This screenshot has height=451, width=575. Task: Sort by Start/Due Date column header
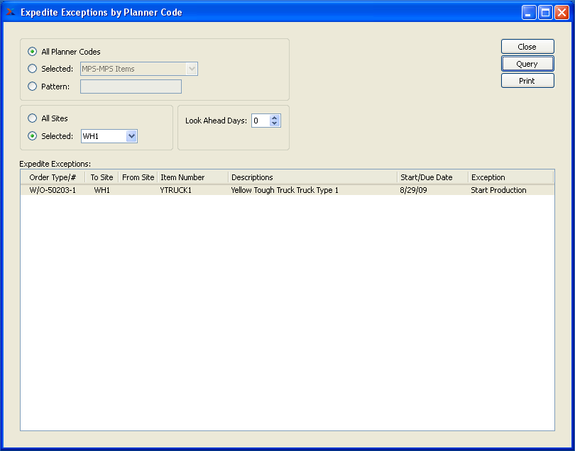(433, 177)
